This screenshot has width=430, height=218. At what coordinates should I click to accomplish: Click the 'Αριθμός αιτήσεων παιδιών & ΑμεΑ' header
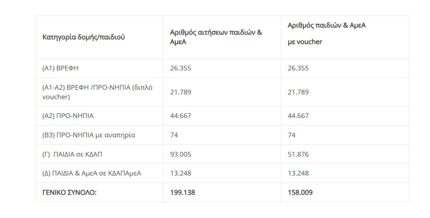coord(216,37)
